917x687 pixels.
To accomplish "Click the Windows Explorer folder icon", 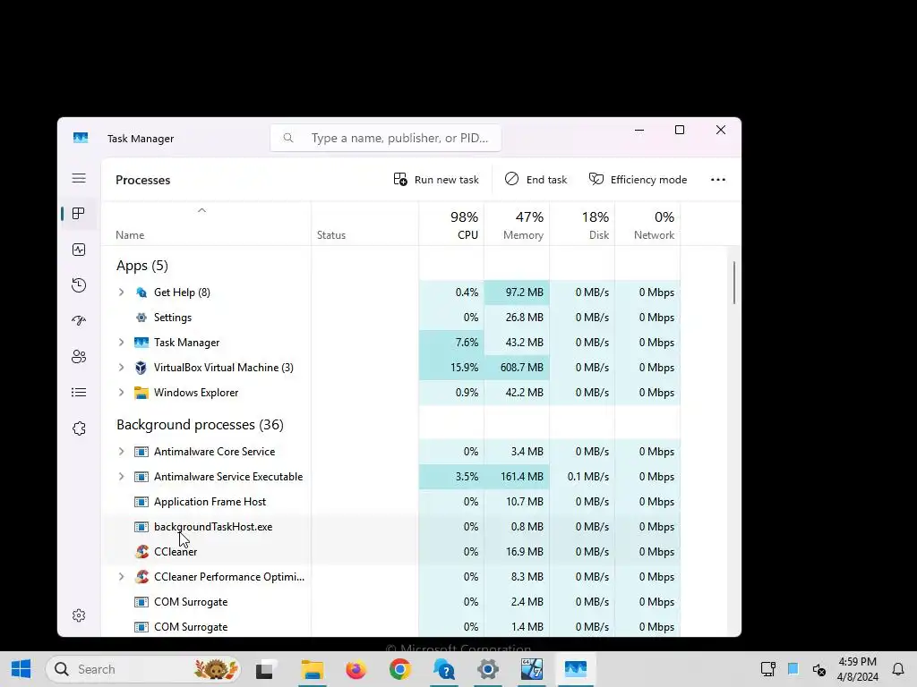I will [x=141, y=393].
